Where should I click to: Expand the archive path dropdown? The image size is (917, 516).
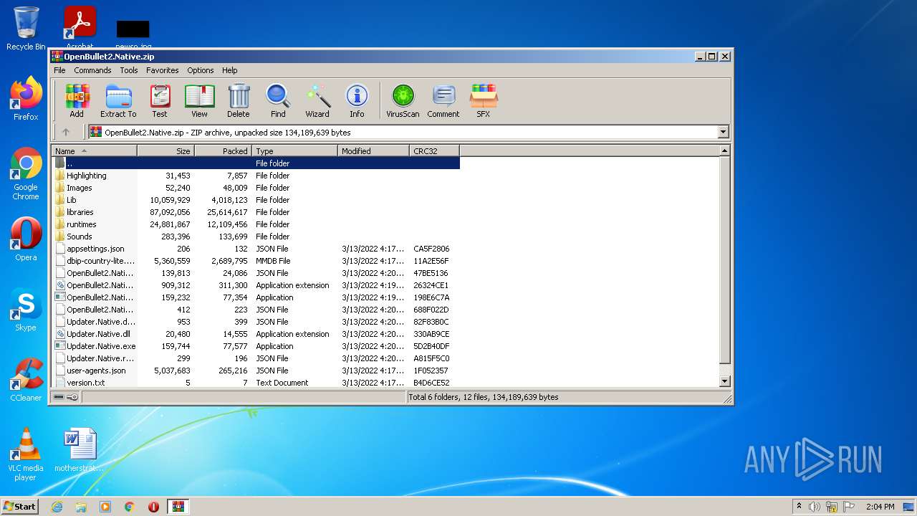point(723,132)
